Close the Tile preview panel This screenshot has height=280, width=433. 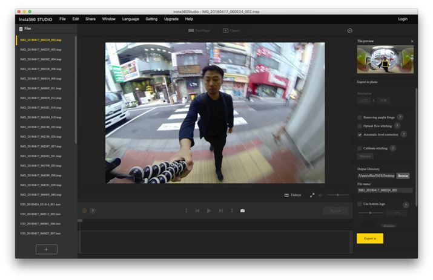(x=412, y=41)
